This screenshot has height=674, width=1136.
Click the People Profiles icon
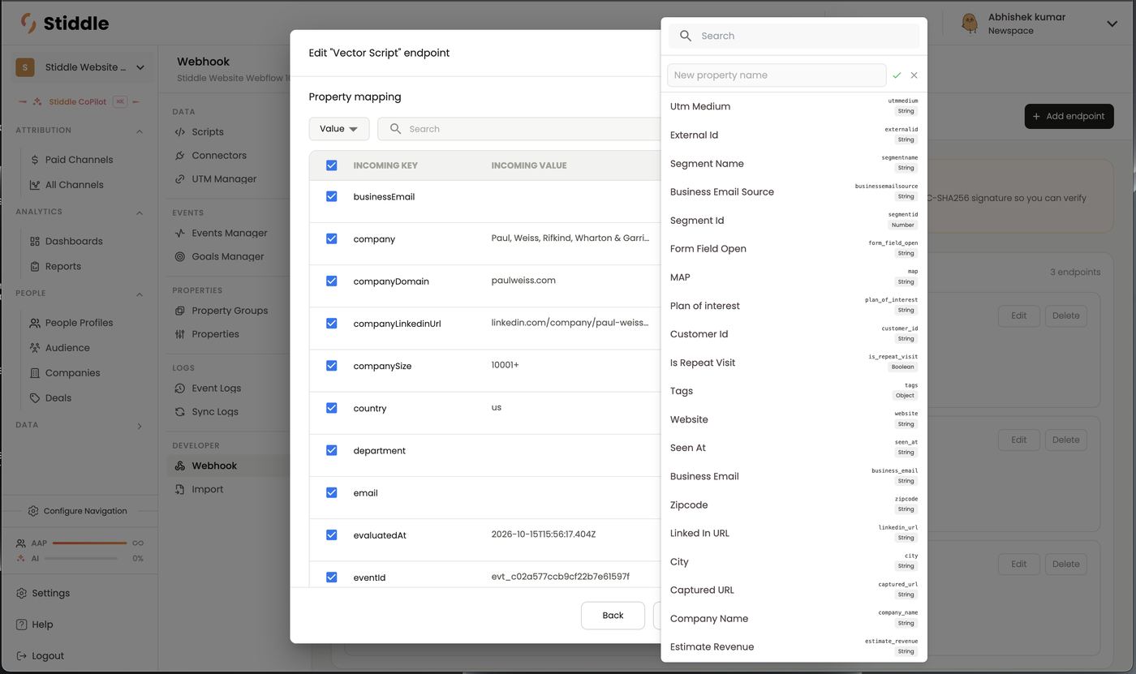[x=35, y=323]
